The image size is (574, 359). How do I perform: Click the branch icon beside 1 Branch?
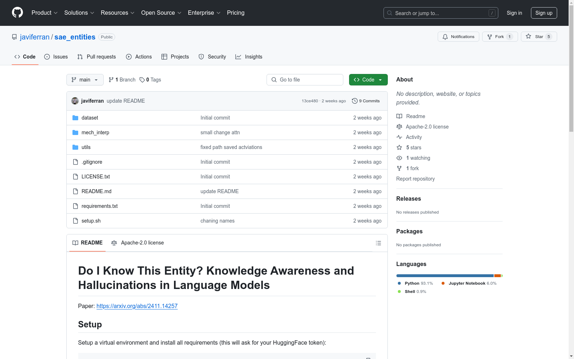pos(111,80)
